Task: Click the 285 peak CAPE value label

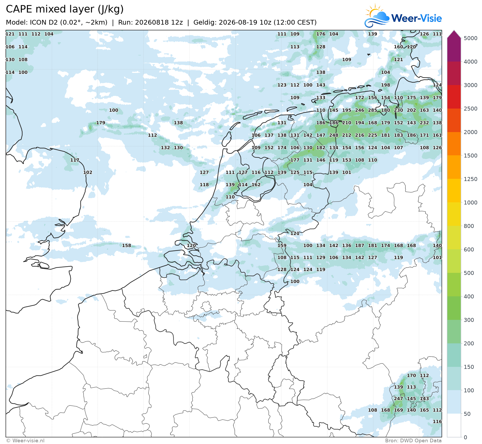Action: pos(373,110)
